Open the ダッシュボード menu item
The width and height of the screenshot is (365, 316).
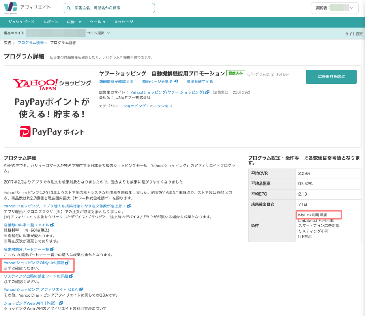pos(21,22)
